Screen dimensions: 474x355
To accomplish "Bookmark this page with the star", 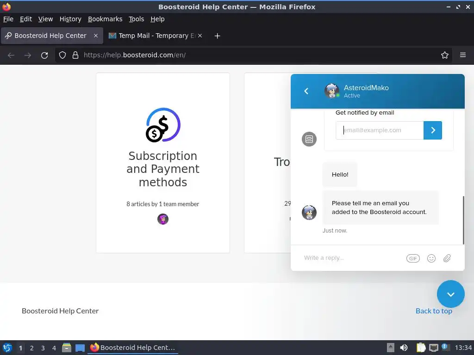I will point(444,55).
